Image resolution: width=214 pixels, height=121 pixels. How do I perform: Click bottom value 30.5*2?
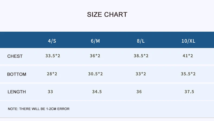point(95,74)
